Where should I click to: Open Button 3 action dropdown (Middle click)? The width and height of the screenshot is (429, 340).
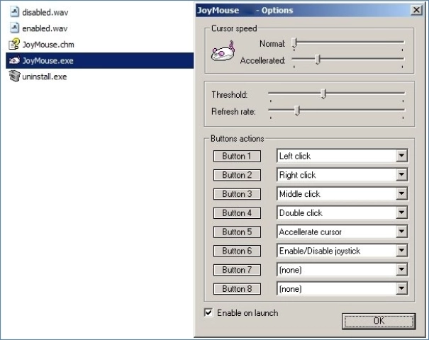tap(401, 193)
